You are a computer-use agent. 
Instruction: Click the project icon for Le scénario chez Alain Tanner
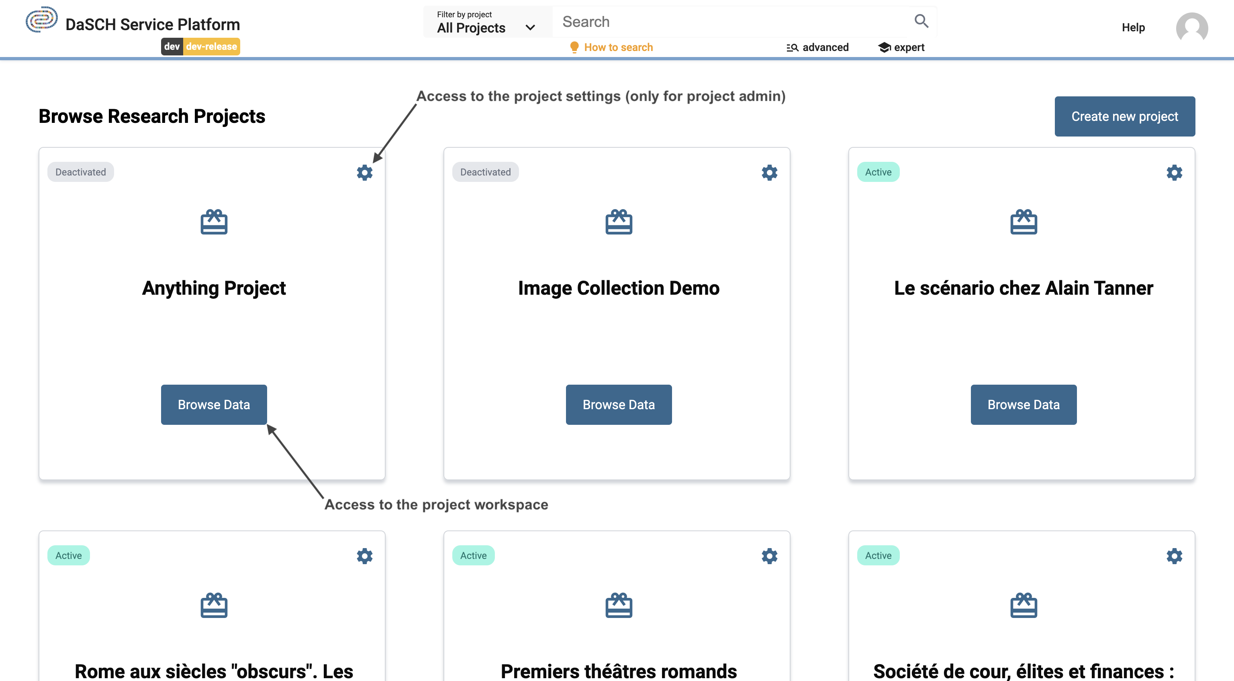[1024, 221]
